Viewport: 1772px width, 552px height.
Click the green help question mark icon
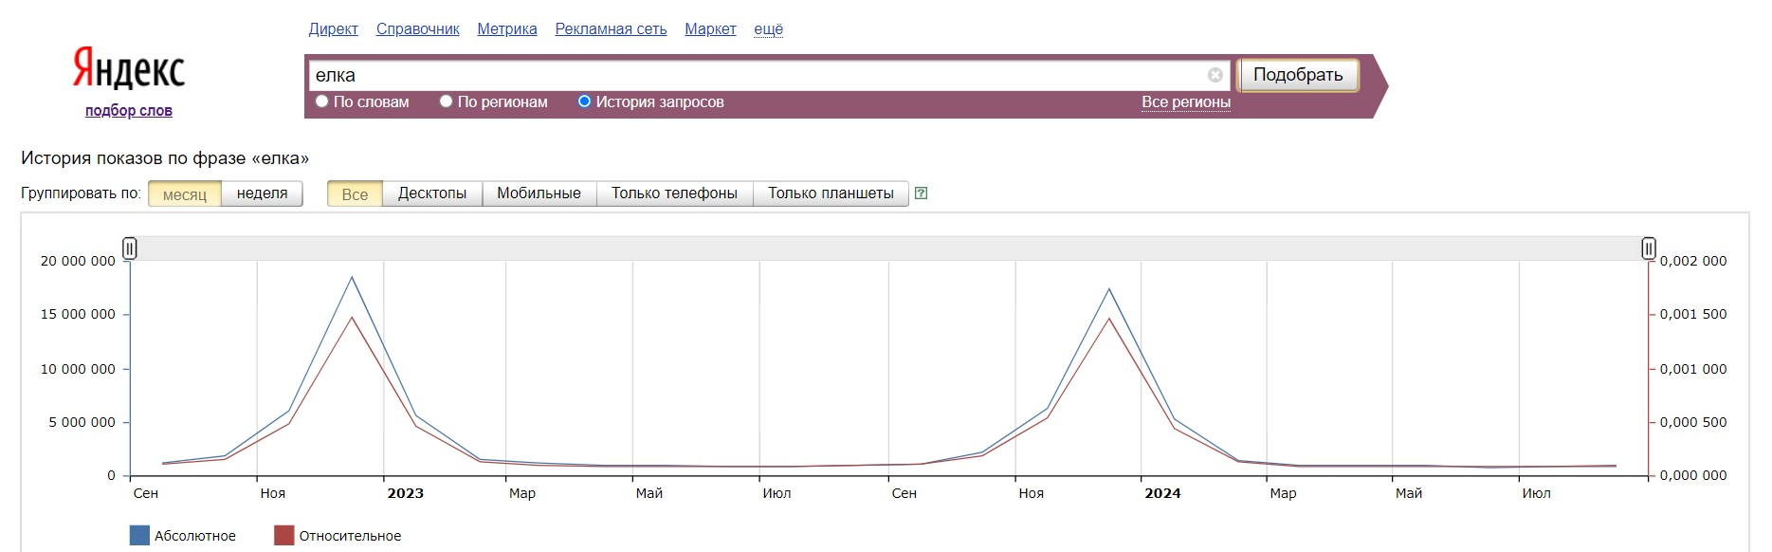pos(921,193)
